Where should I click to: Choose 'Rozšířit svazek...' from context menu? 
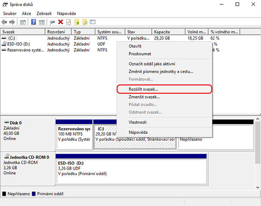pos(144,89)
